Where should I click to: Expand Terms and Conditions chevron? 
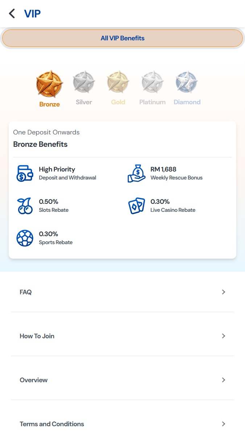[224, 424]
